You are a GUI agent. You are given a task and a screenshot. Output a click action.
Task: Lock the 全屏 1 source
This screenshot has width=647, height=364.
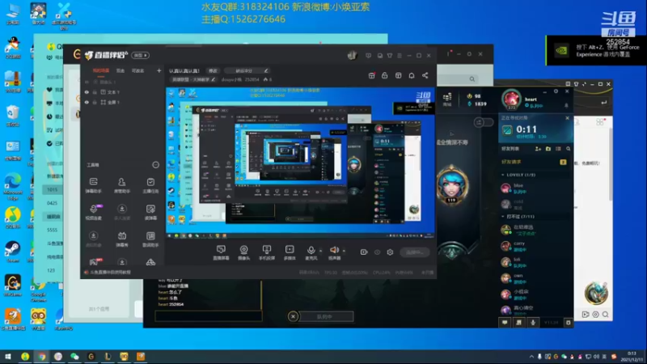tap(95, 102)
